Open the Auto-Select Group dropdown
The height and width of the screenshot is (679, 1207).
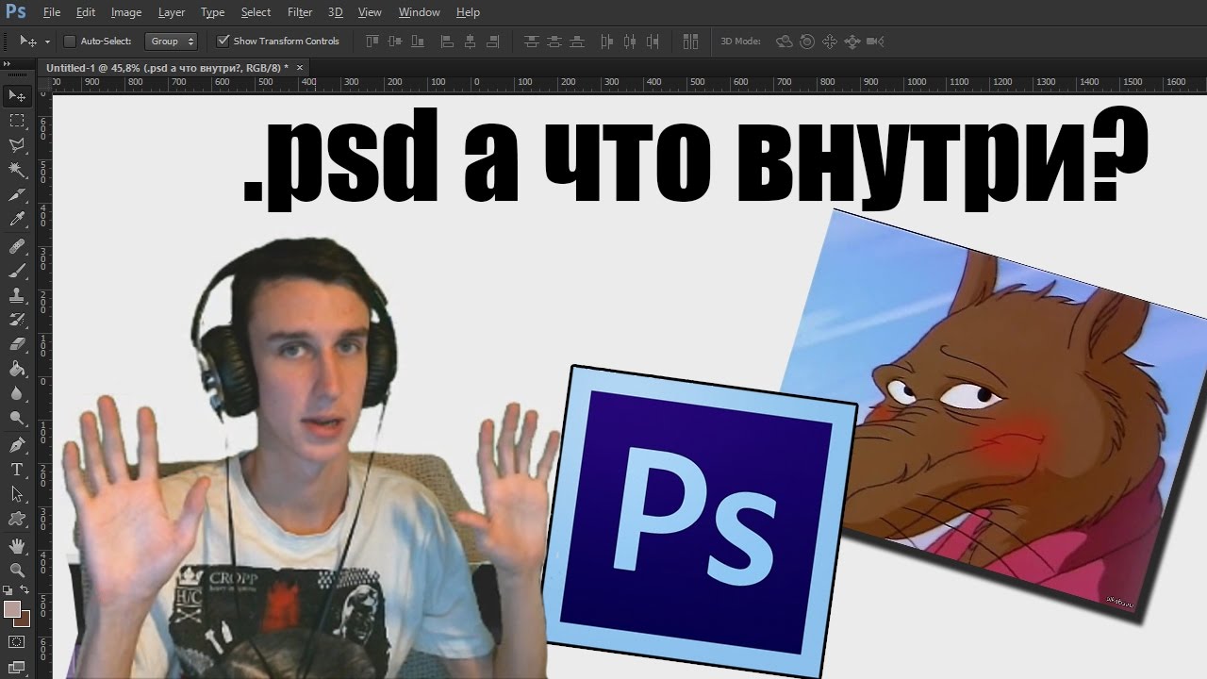pyautogui.click(x=172, y=41)
